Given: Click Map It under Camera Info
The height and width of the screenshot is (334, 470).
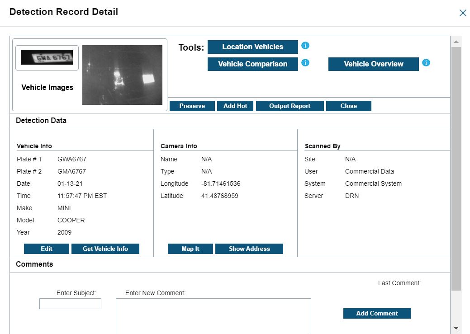Looking at the screenshot, I should [190, 249].
